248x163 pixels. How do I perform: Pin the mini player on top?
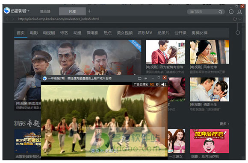point(145,78)
